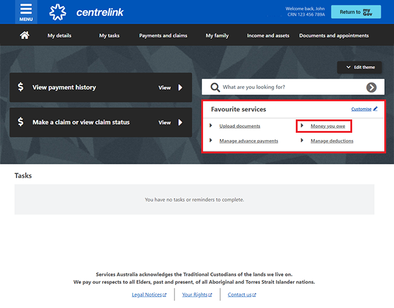
Task: Open the Money you owe link
Action: pyautogui.click(x=328, y=126)
